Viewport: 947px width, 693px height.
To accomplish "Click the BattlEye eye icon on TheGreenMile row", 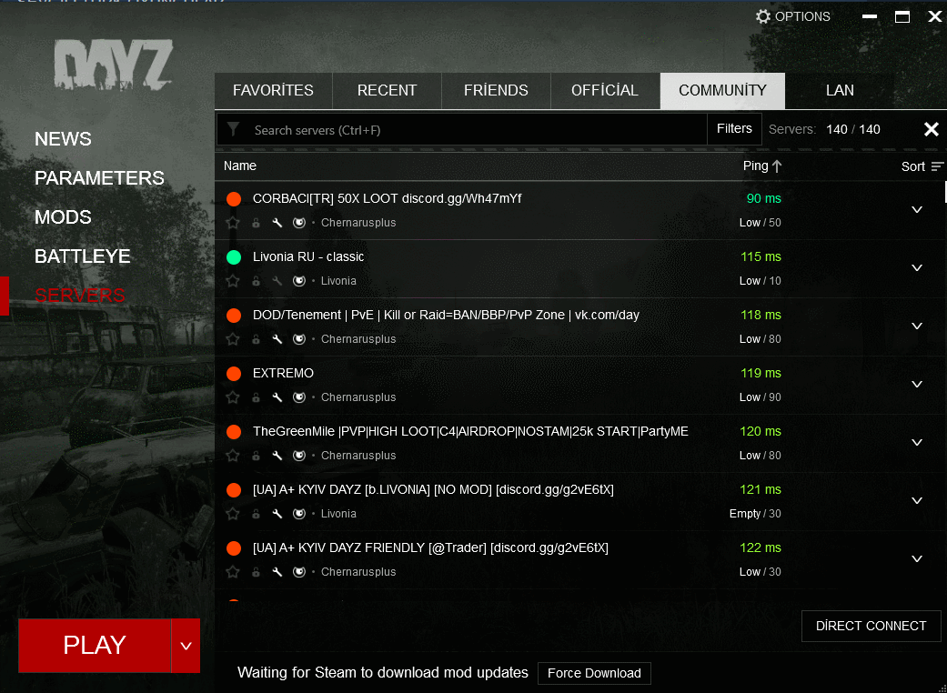I will pyautogui.click(x=299, y=455).
